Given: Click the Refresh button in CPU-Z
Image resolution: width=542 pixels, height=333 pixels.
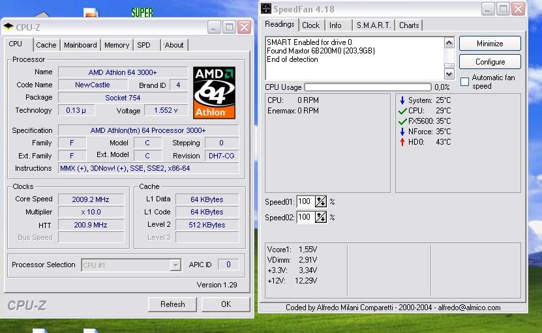Looking at the screenshot, I should click(x=172, y=304).
